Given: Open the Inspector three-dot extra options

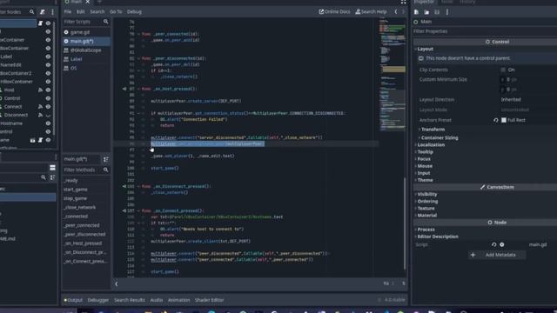Looking at the screenshot, I should pyautogui.click(x=447, y=12).
